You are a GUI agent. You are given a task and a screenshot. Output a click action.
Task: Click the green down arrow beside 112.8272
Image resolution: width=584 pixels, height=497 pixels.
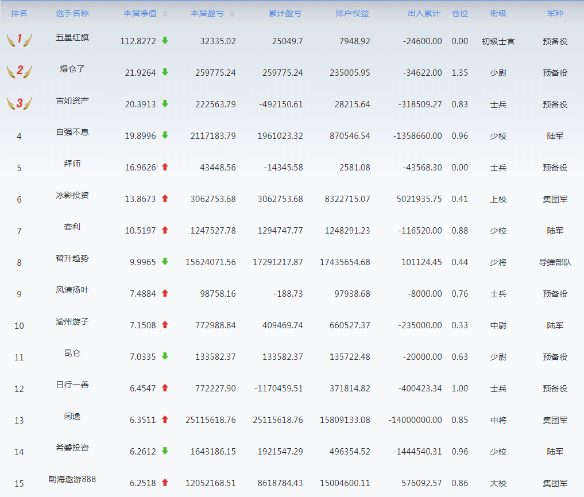tap(165, 41)
